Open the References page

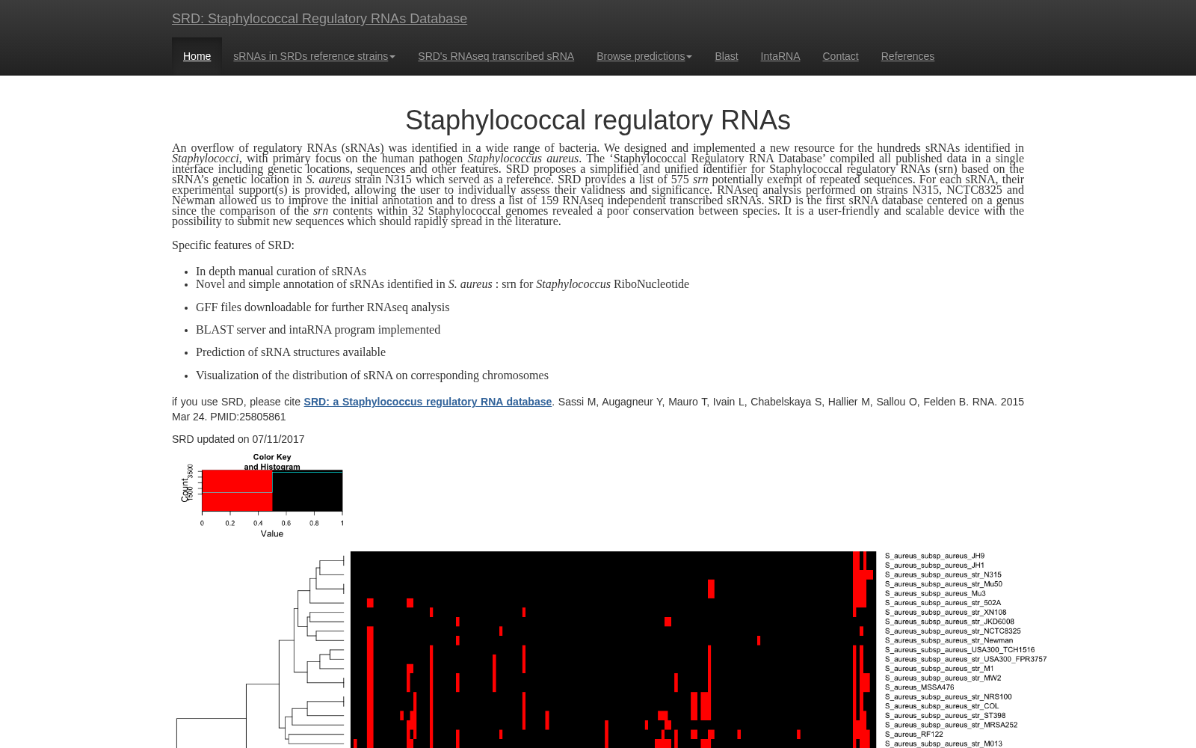[x=907, y=56]
